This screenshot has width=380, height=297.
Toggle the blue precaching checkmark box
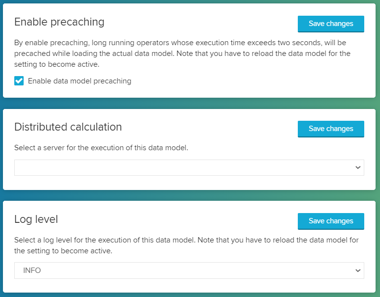click(19, 81)
